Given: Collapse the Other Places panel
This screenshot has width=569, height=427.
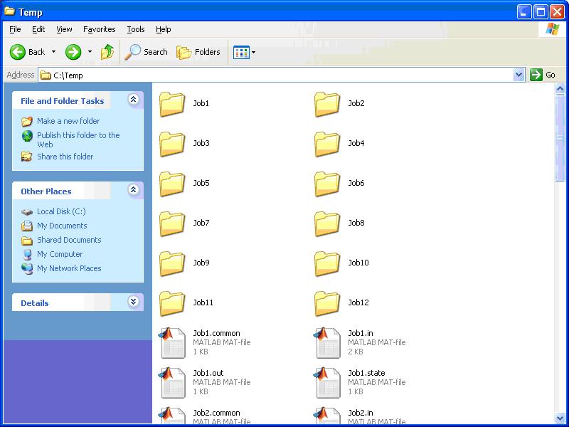Looking at the screenshot, I should coord(133,190).
